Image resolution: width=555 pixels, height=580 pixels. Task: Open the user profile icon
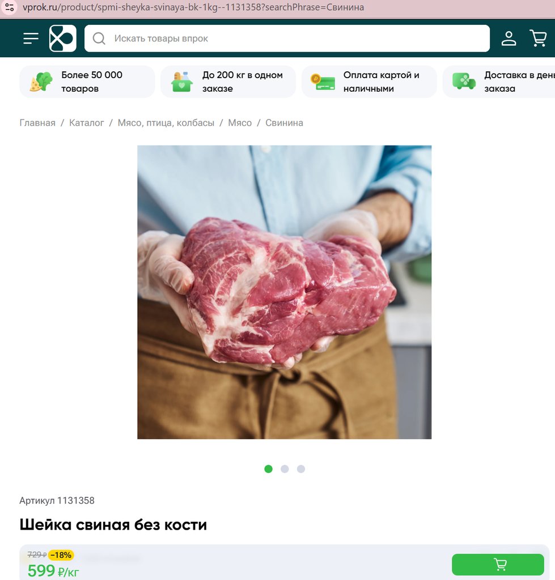click(x=509, y=39)
